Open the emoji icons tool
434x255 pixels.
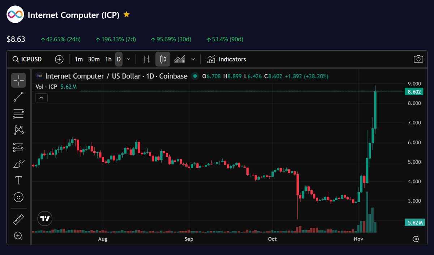coord(18,197)
